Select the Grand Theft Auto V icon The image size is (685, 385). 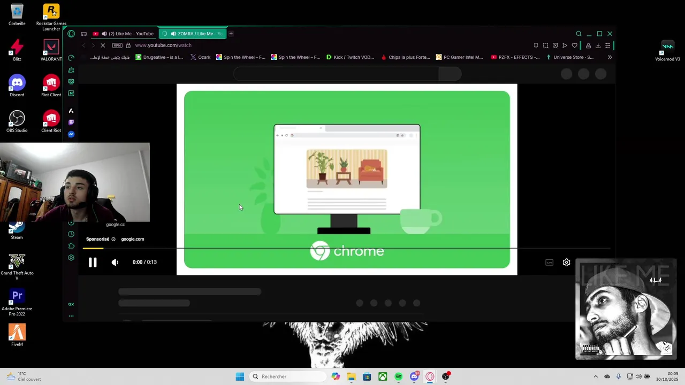pos(17,266)
